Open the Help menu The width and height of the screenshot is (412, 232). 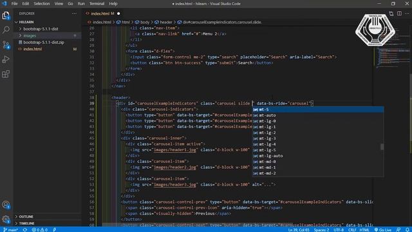coord(113,4)
